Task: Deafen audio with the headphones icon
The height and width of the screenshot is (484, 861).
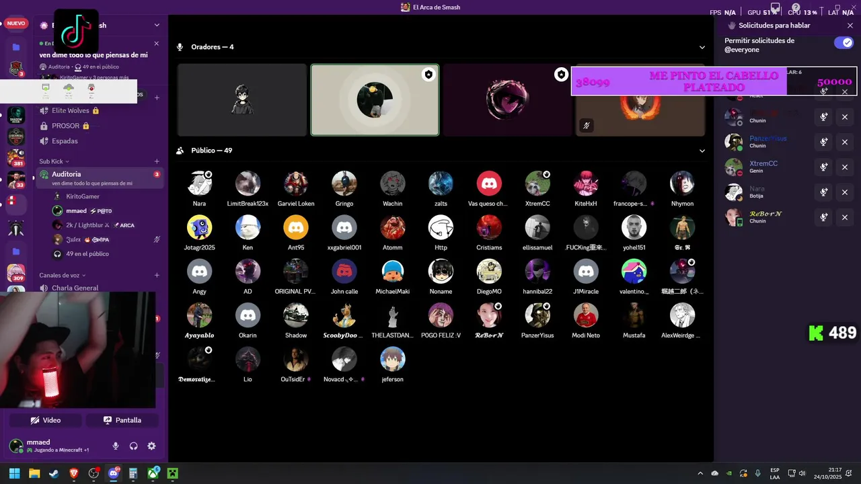Action: point(133,446)
